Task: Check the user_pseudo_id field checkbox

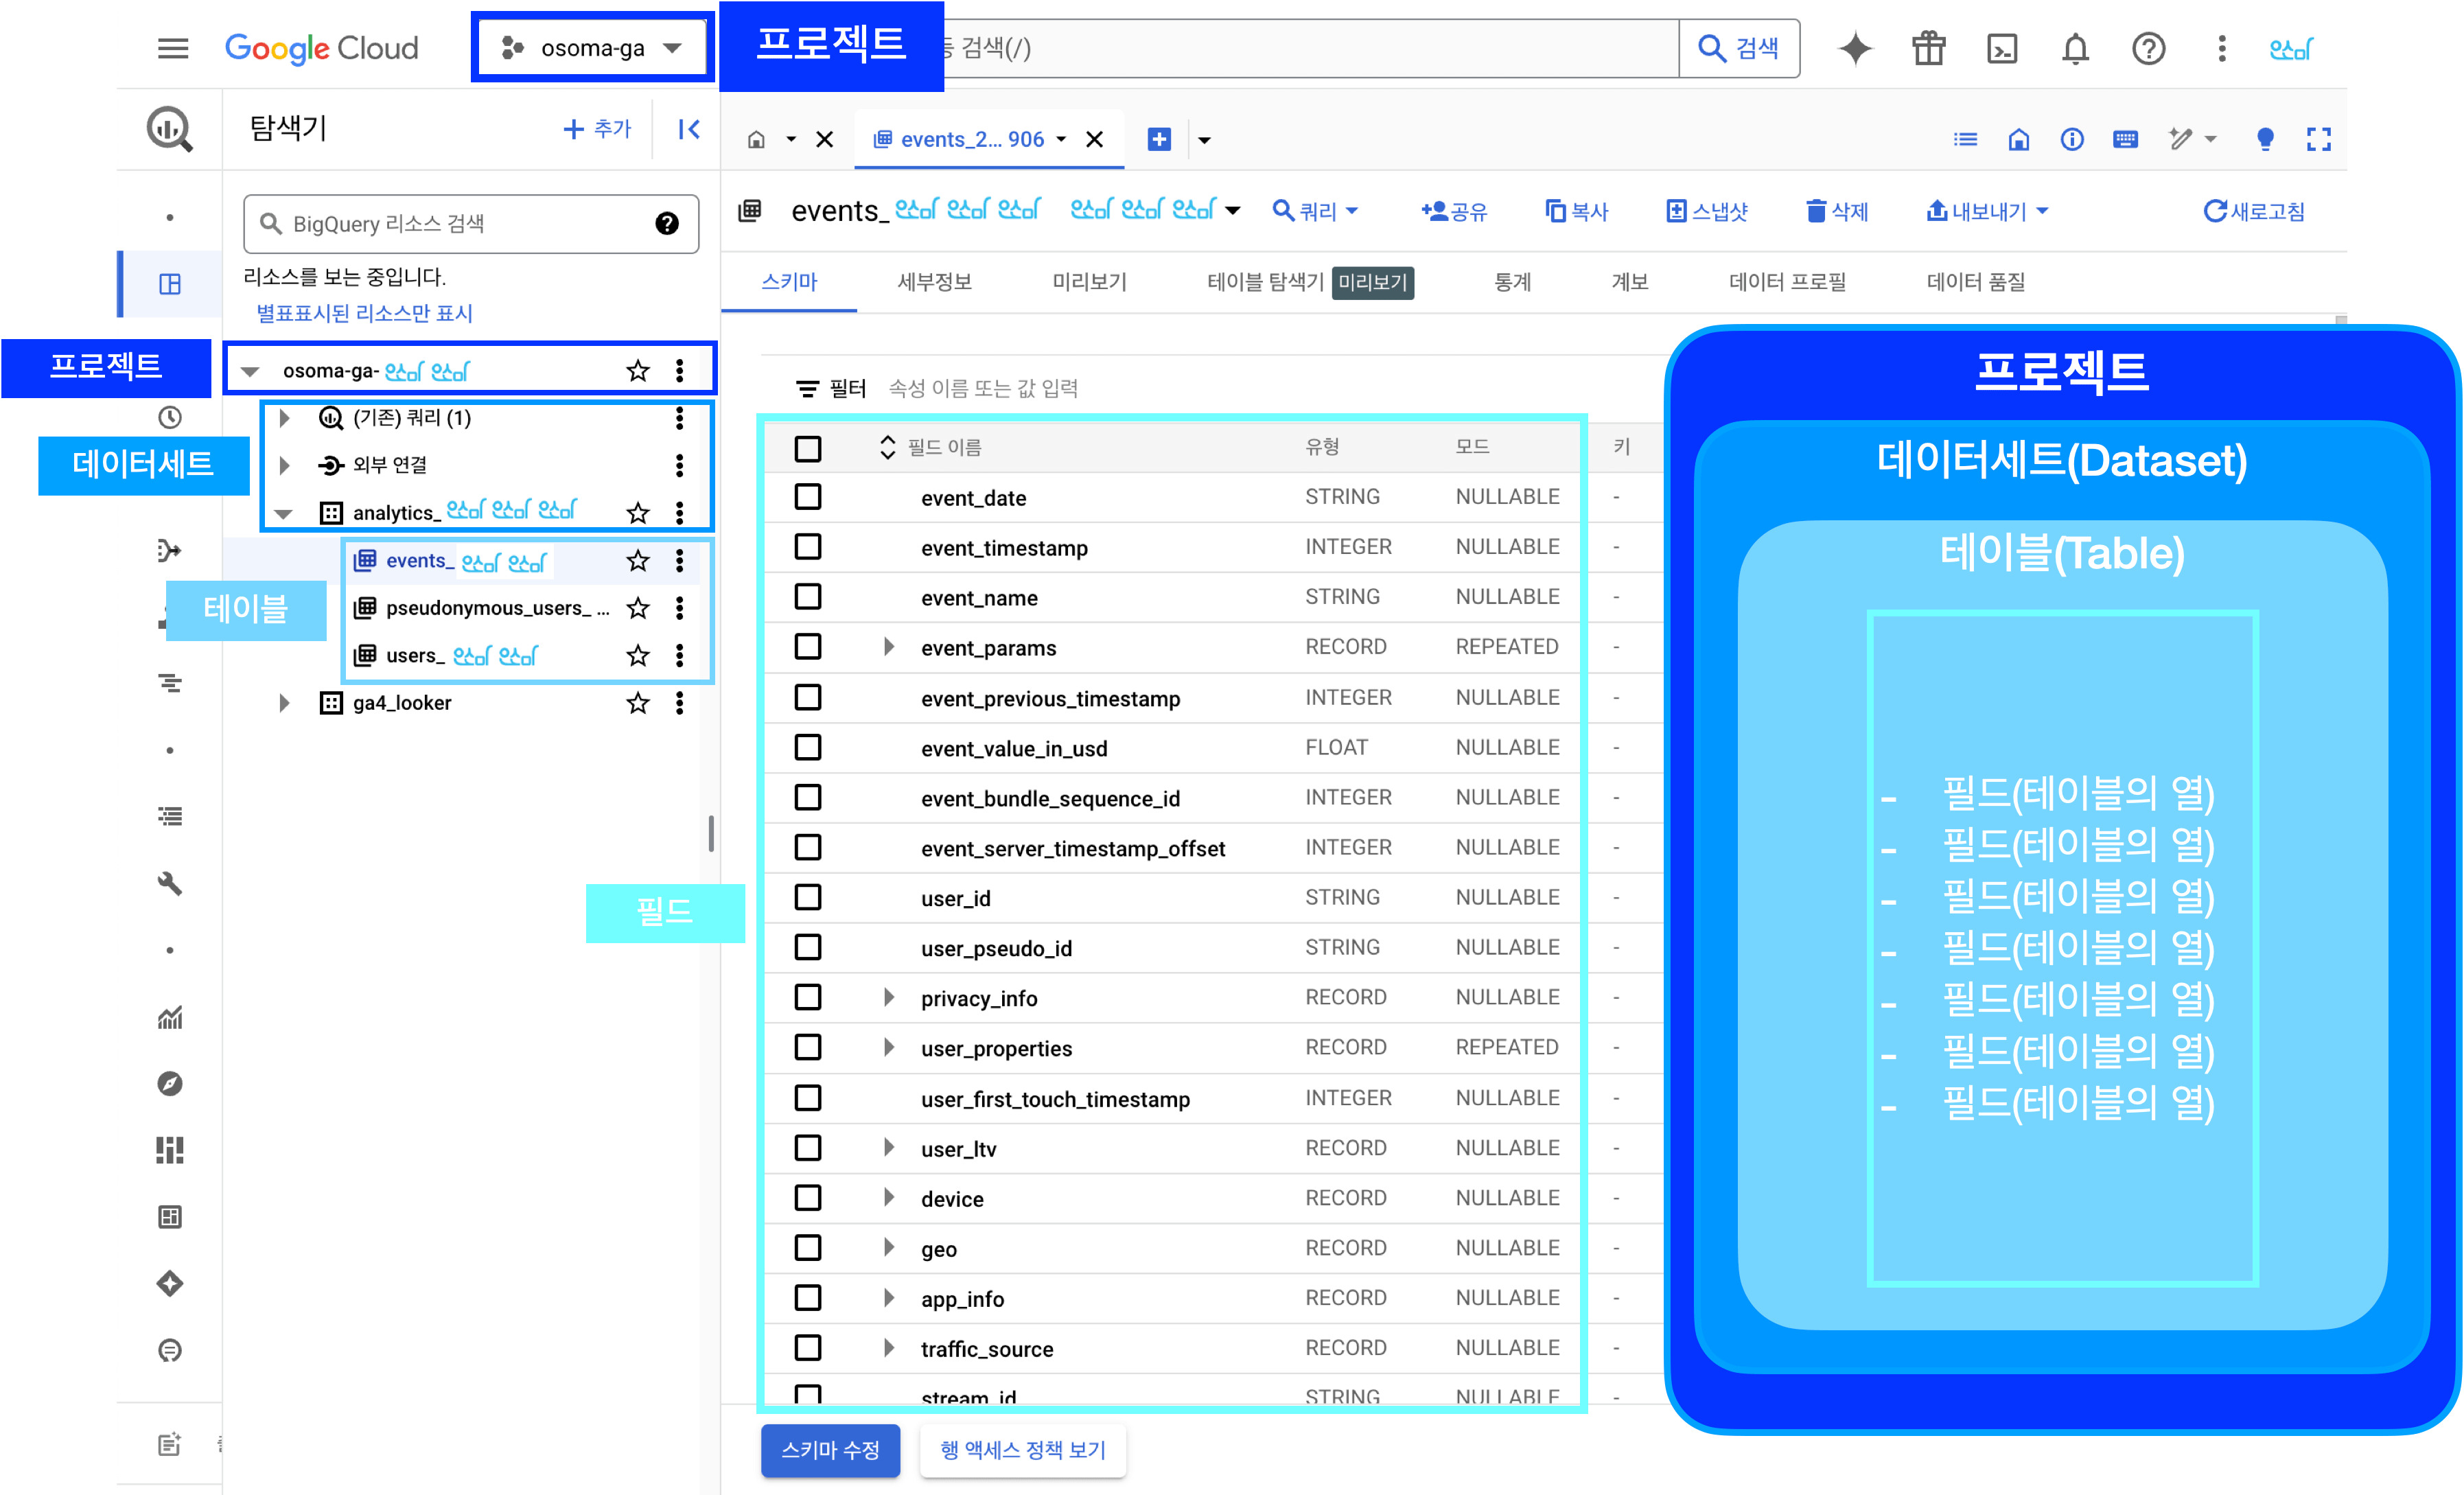Action: [808, 947]
